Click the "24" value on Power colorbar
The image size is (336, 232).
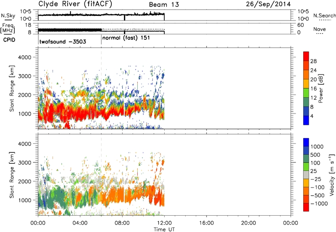pos(313,70)
